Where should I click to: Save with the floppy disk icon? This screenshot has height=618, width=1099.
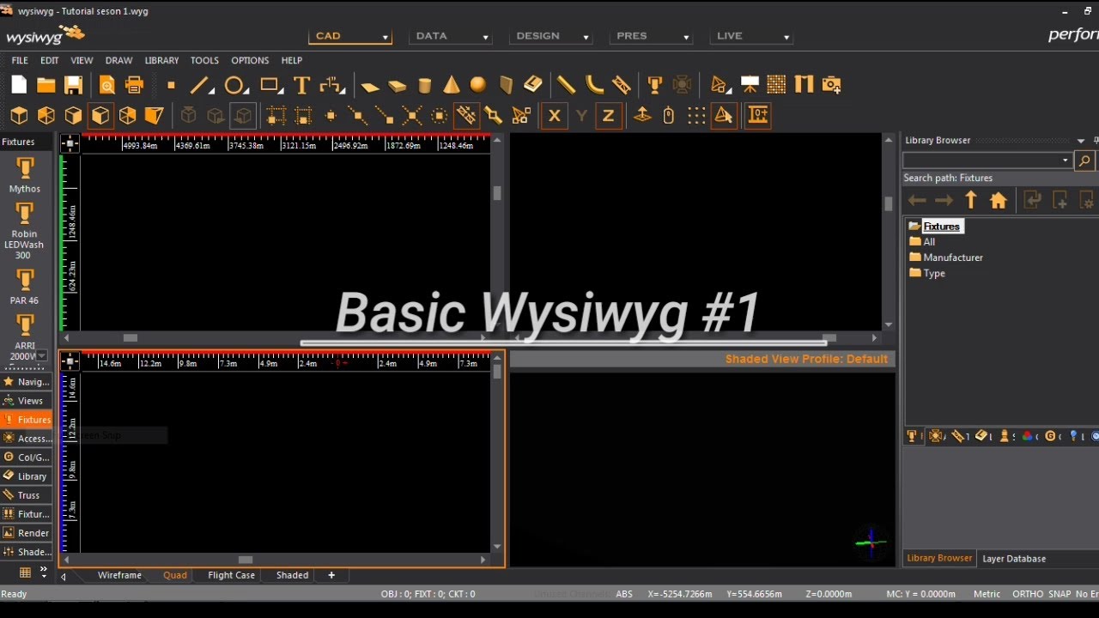74,84
